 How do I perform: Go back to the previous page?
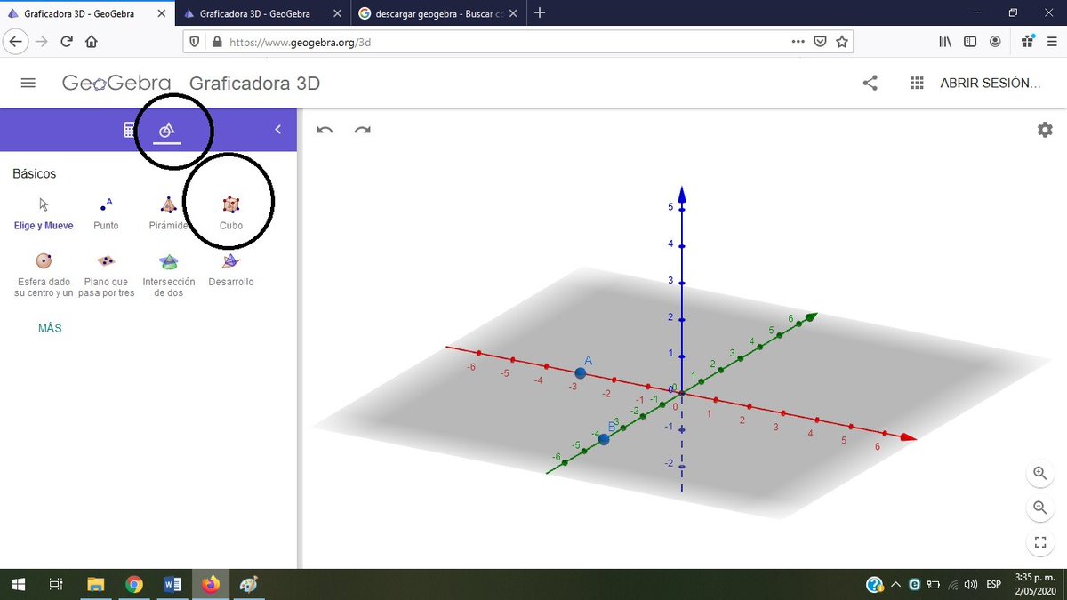(17, 42)
